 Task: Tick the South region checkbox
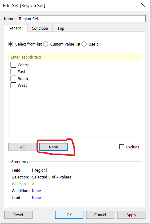13,78
